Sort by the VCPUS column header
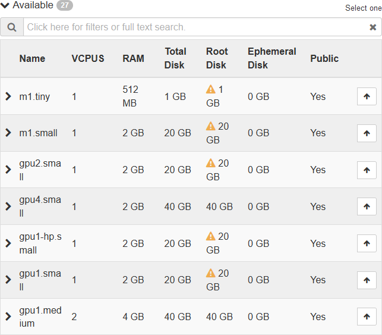Screen dimensions: 382x335 88,58
